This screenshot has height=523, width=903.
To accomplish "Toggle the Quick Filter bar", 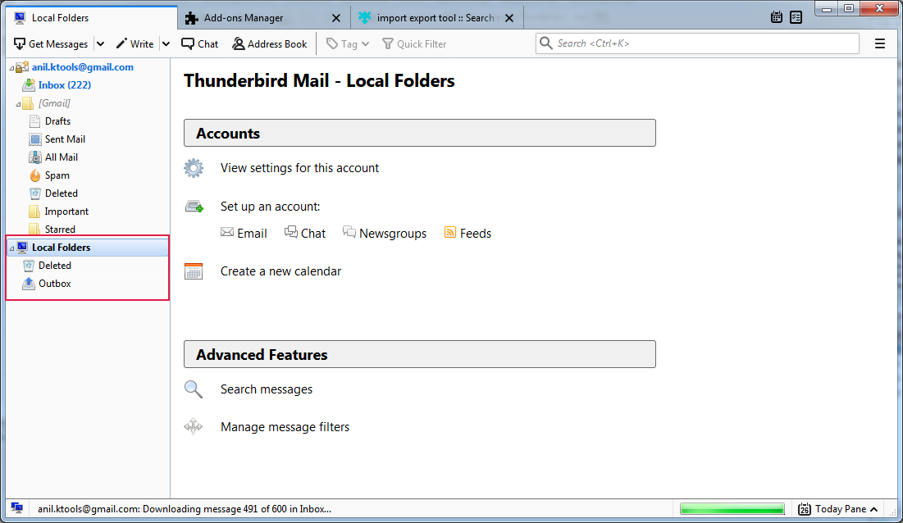I will (x=414, y=43).
